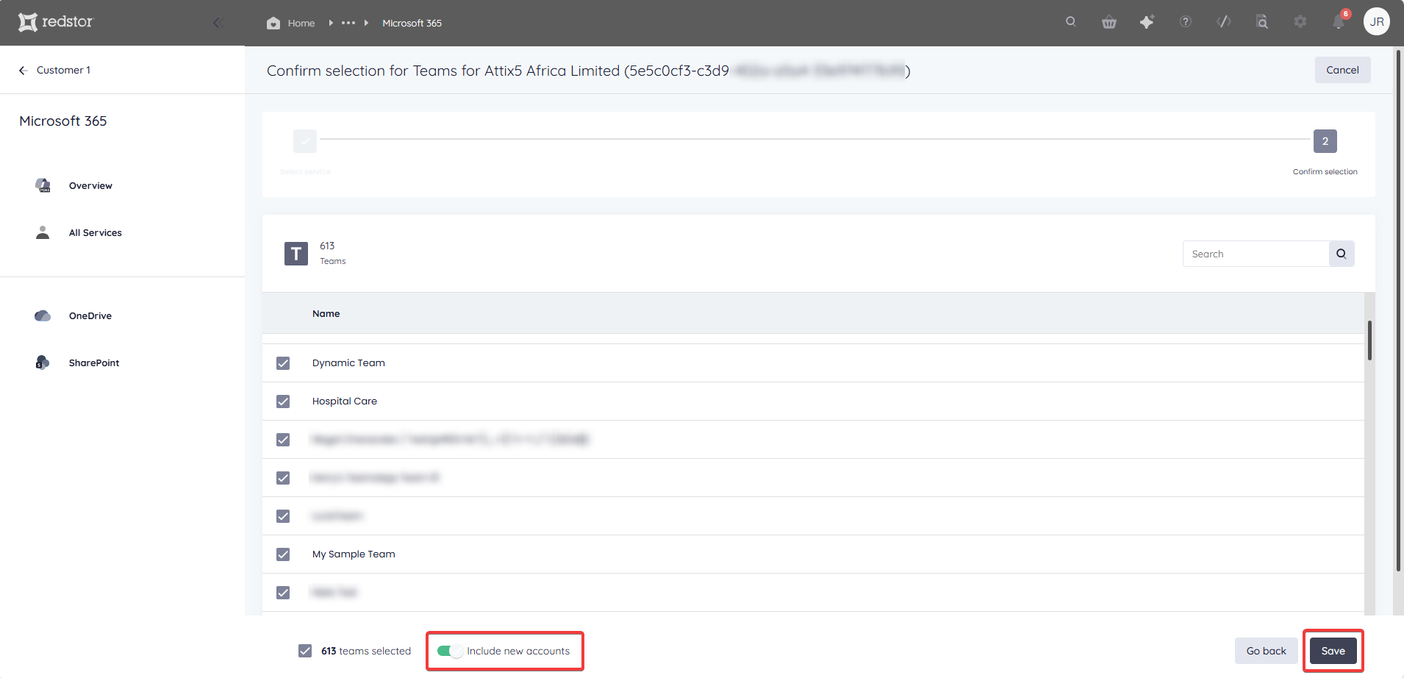
Task: Open the Overview sidebar item
Action: click(x=90, y=186)
